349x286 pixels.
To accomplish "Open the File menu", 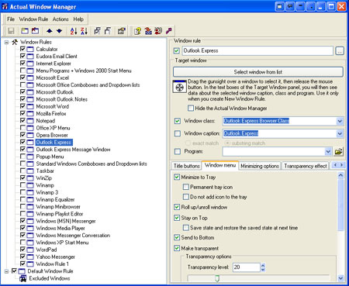I will click(x=11, y=19).
